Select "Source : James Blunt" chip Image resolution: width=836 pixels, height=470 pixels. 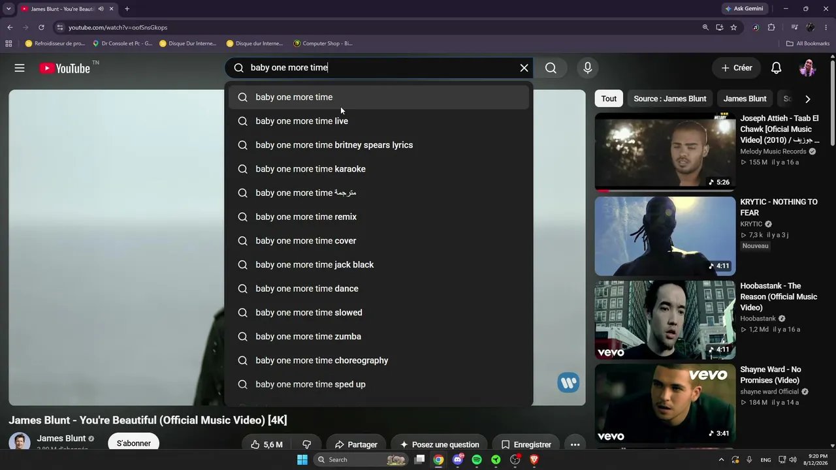click(x=669, y=99)
